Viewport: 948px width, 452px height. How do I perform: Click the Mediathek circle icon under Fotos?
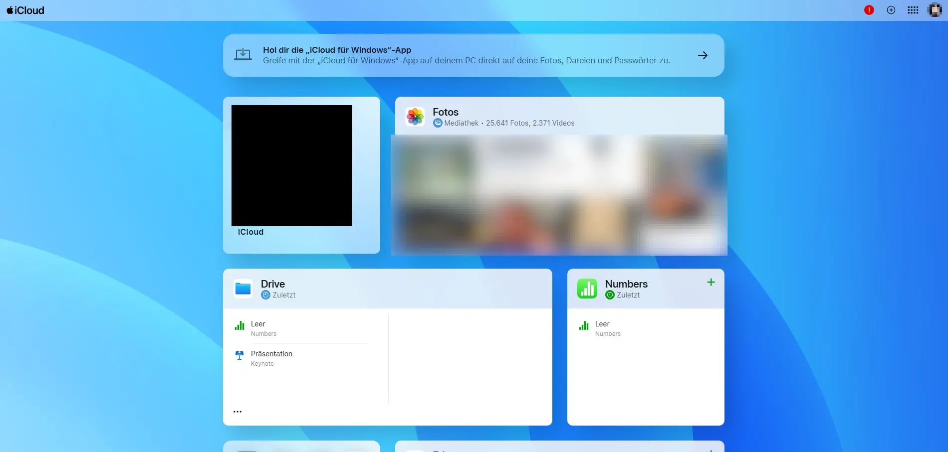pos(438,123)
